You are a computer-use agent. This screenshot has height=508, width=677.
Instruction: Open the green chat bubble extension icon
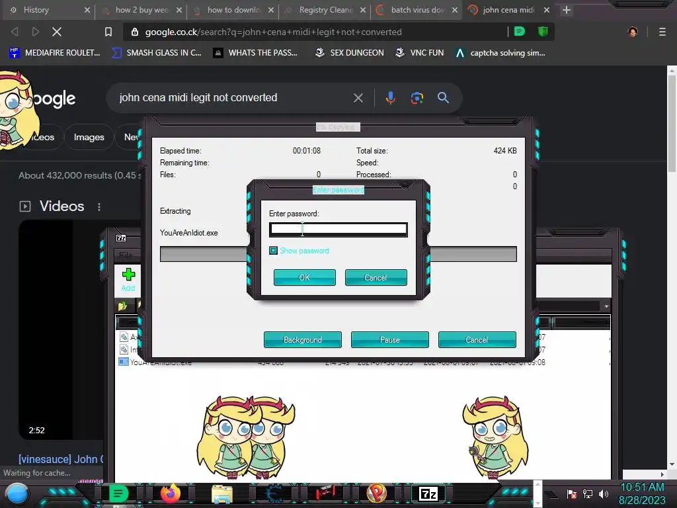point(520,32)
